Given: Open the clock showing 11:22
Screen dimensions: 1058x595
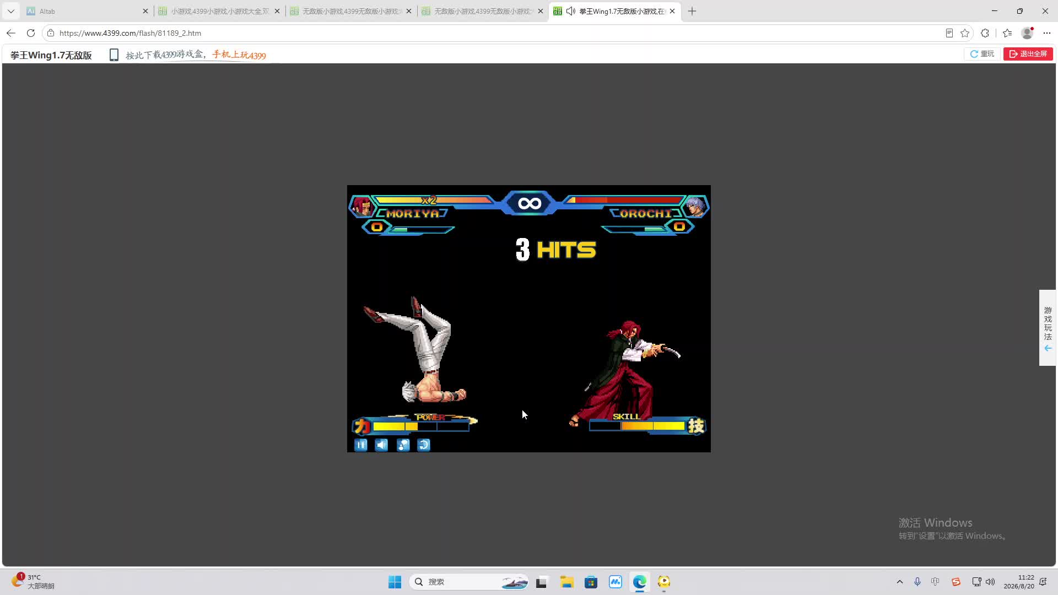Looking at the screenshot, I should [1019, 582].
